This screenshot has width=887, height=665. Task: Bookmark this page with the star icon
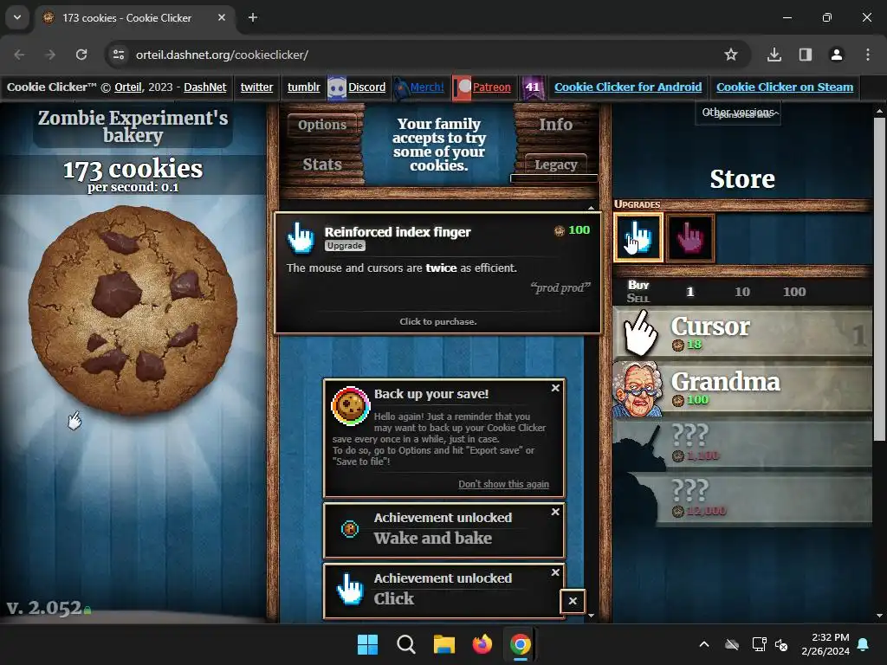(x=731, y=55)
